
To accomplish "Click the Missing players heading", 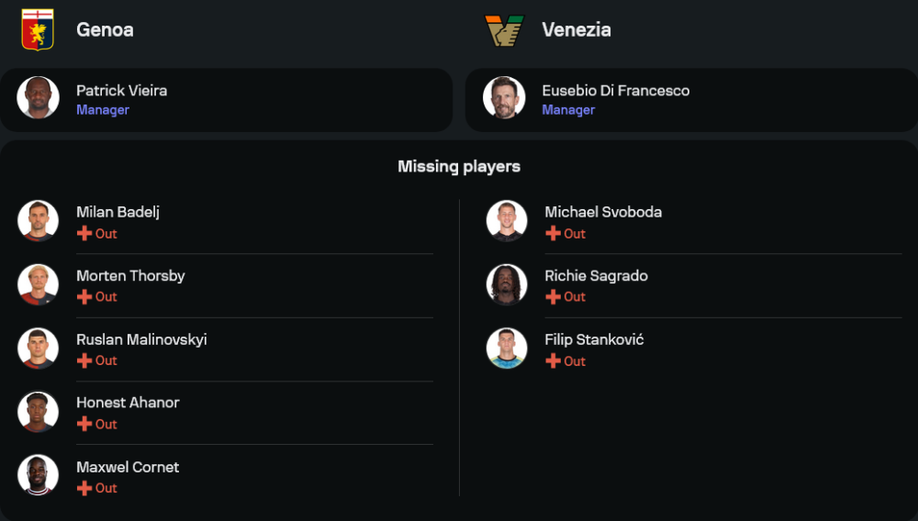I will click(459, 167).
